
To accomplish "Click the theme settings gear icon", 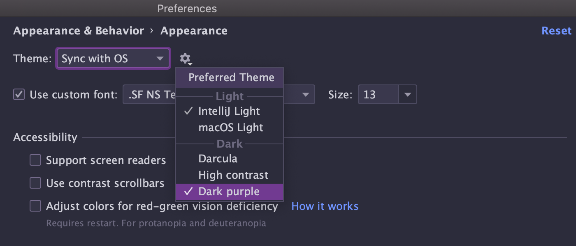I will click(x=186, y=59).
